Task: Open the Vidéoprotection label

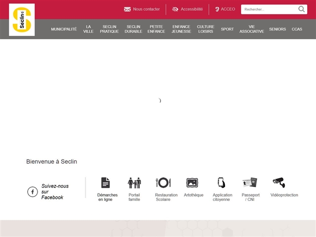Action: 284,195
